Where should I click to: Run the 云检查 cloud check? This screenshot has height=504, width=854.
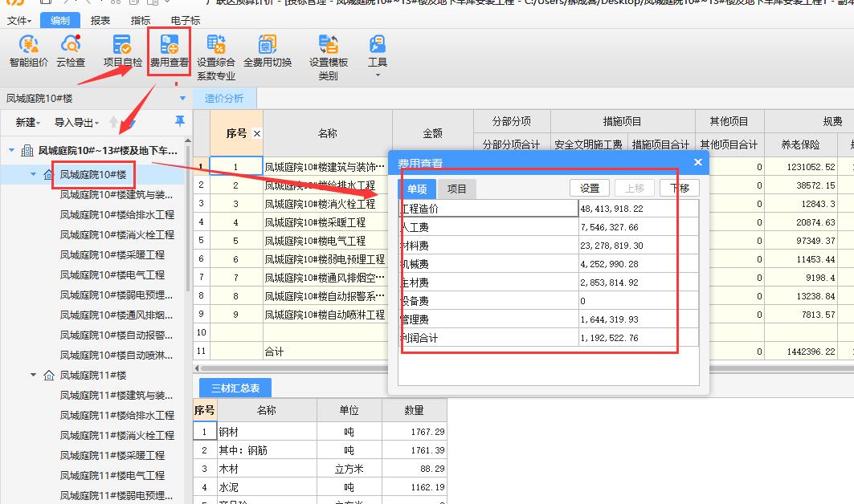(71, 51)
